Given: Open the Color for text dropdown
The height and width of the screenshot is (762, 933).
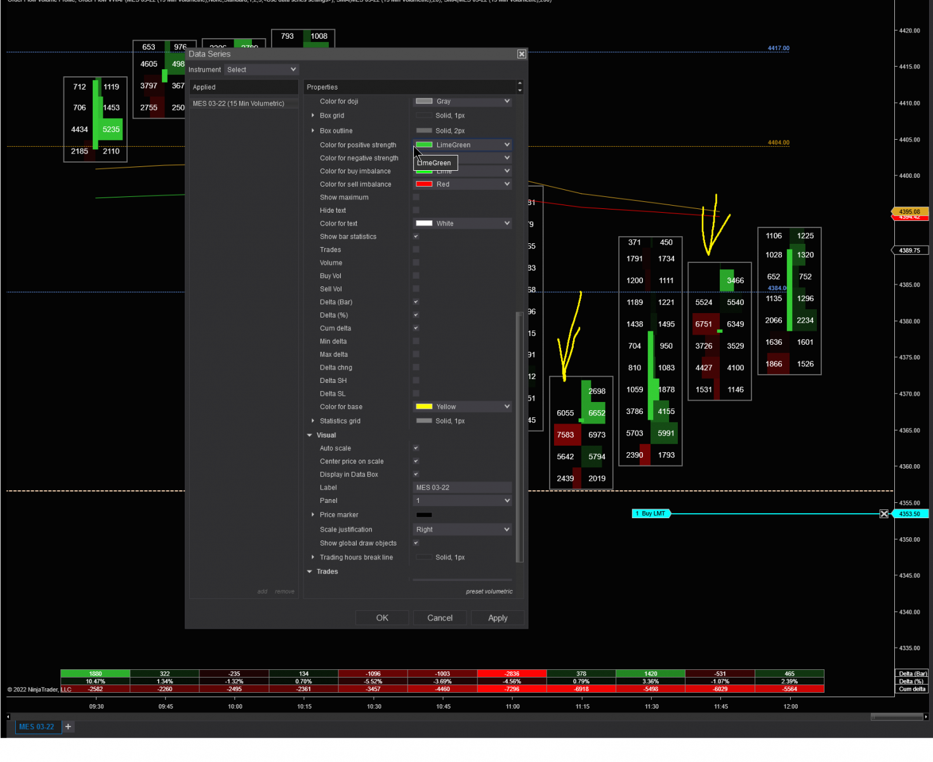Looking at the screenshot, I should (462, 224).
